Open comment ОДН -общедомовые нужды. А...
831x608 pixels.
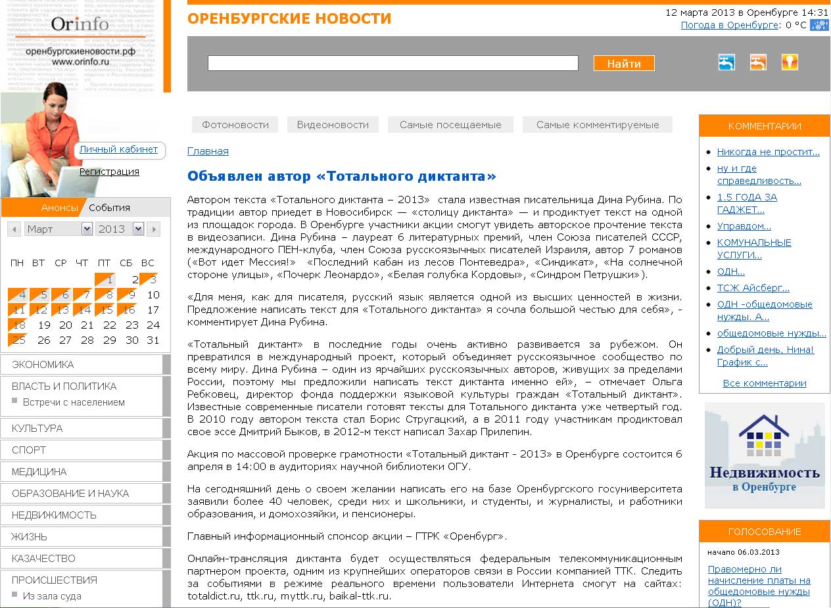765,310
